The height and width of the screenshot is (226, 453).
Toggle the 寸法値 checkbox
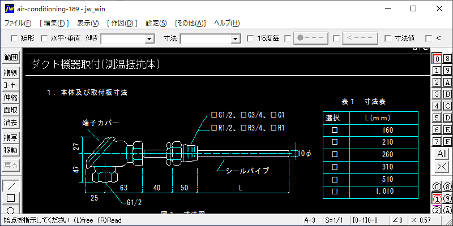tap(388, 38)
